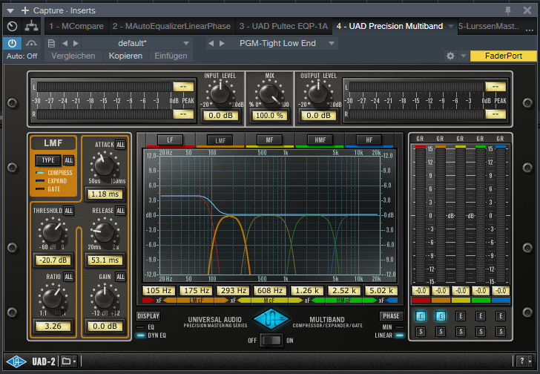Open the insert routing view icon
Screen dimensions: 540x374
pos(32,26)
